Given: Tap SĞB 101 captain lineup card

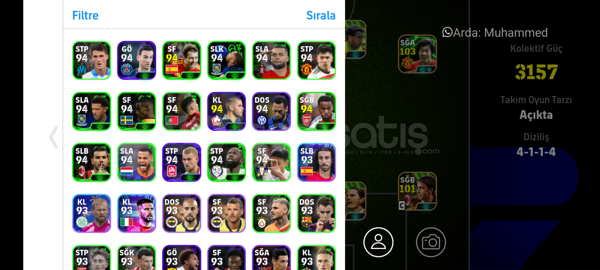Looking at the screenshot, I should [x=417, y=191].
